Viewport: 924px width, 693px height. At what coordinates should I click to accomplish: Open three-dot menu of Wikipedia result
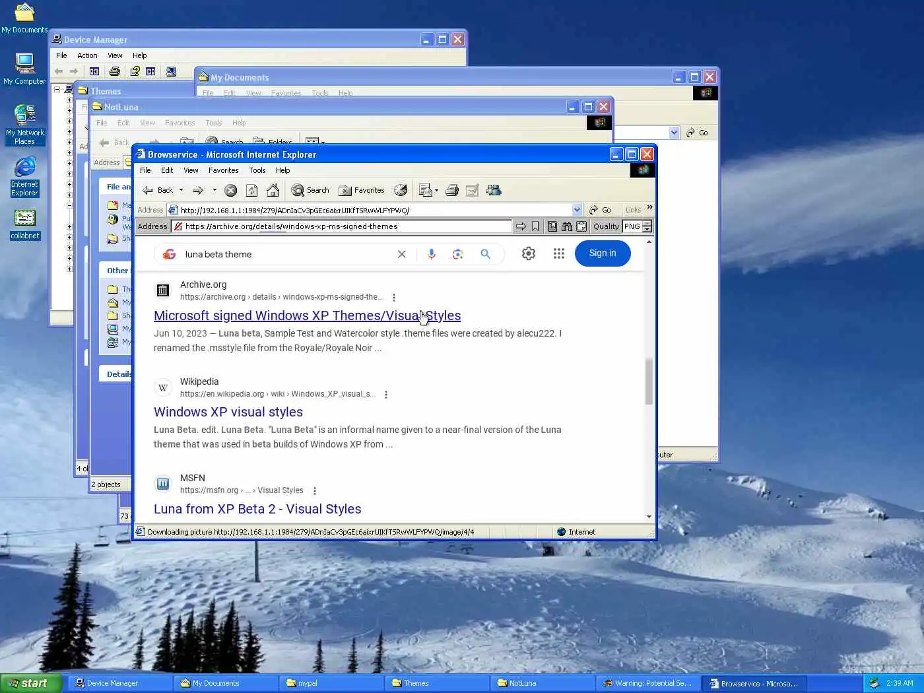point(386,395)
